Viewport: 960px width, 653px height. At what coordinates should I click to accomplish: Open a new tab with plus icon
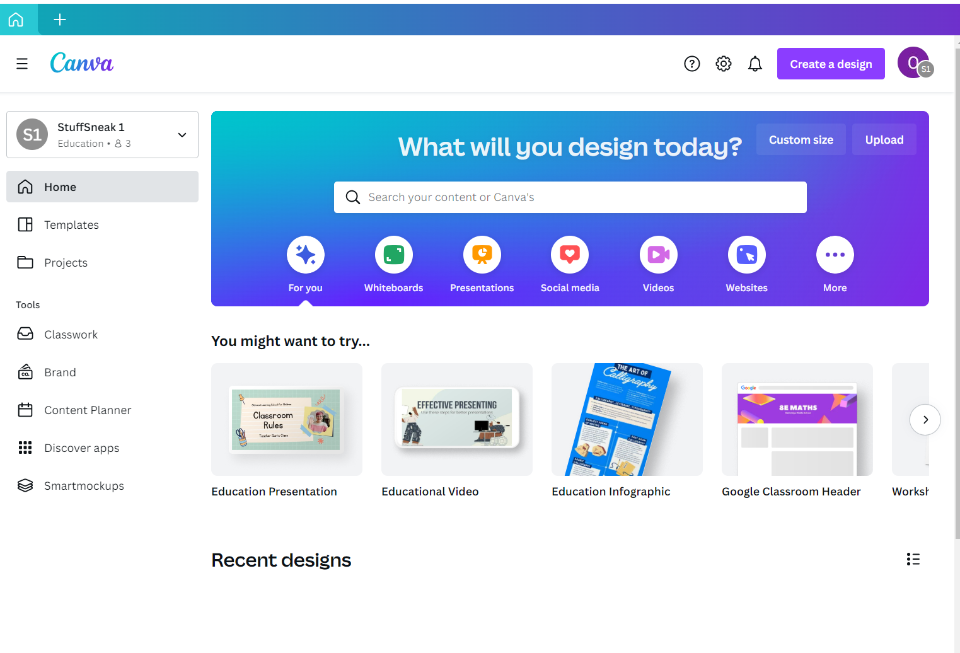click(x=60, y=20)
